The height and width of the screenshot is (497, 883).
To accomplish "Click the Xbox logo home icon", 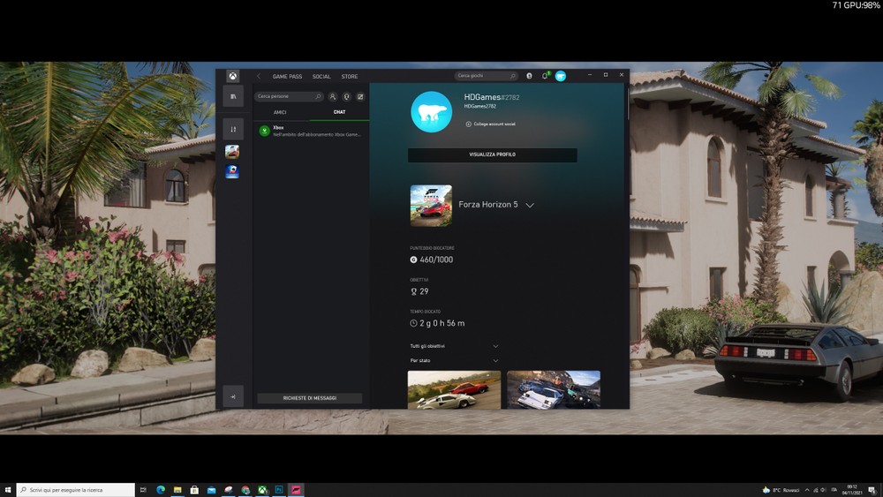I will [232, 76].
